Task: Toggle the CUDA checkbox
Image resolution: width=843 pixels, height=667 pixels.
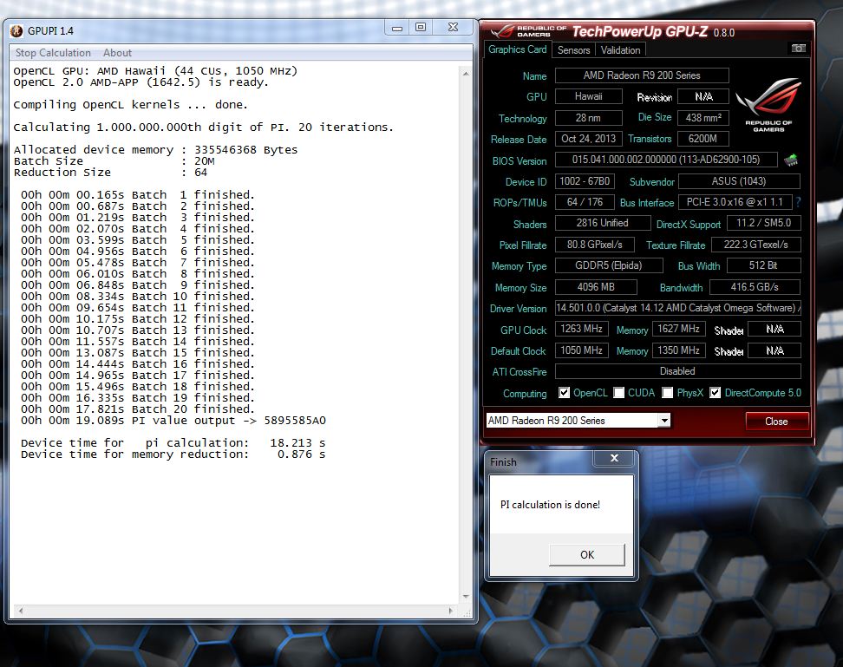Action: pyautogui.click(x=619, y=393)
